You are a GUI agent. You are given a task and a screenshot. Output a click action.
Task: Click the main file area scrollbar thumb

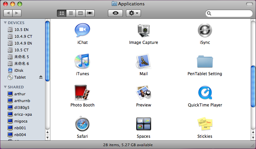253,86
